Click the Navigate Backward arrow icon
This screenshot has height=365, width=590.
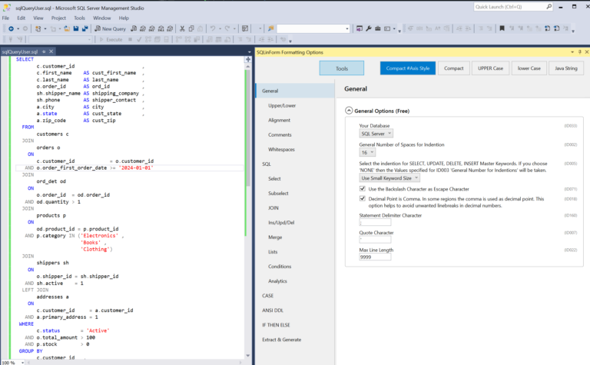[11, 28]
